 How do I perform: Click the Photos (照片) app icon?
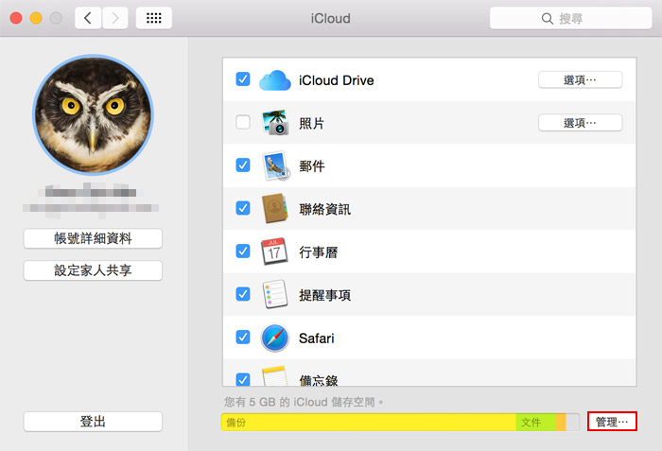pos(275,123)
